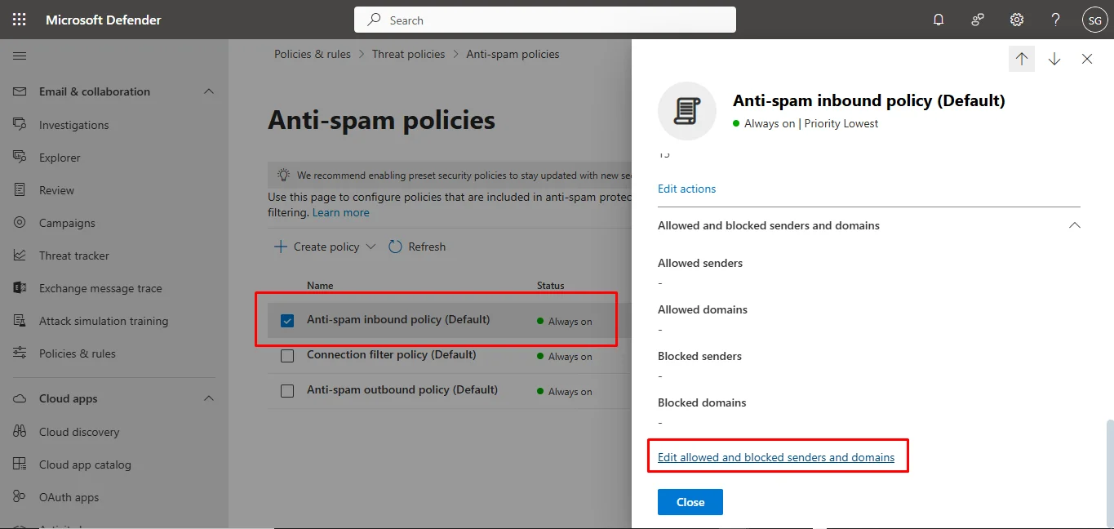Open the notifications bell icon
The height and width of the screenshot is (529, 1114).
(x=939, y=20)
